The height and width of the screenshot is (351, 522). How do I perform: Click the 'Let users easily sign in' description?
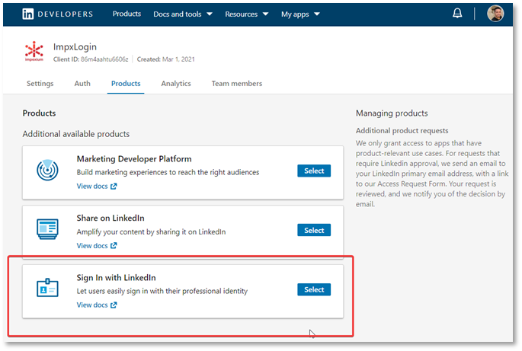(x=162, y=291)
